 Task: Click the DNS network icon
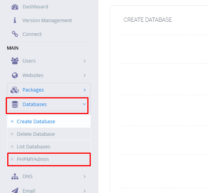pos(15,177)
